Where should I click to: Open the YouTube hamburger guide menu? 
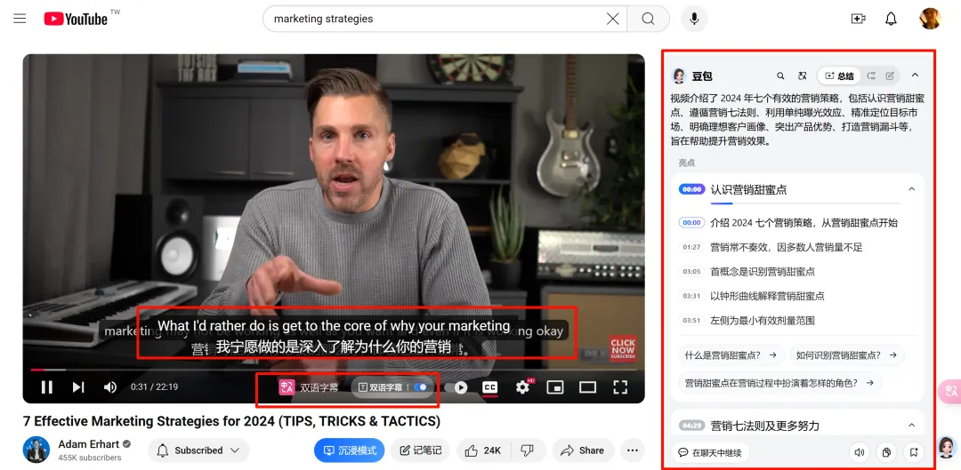click(x=20, y=19)
